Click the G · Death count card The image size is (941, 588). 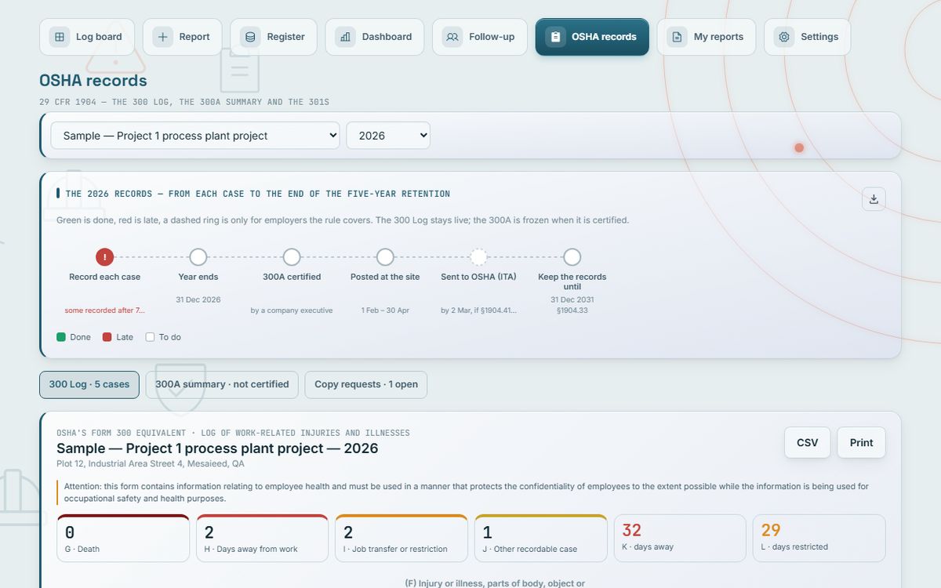(123, 538)
